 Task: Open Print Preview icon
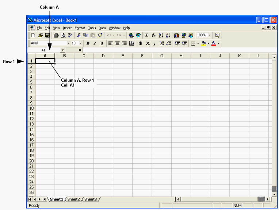tap(63, 35)
